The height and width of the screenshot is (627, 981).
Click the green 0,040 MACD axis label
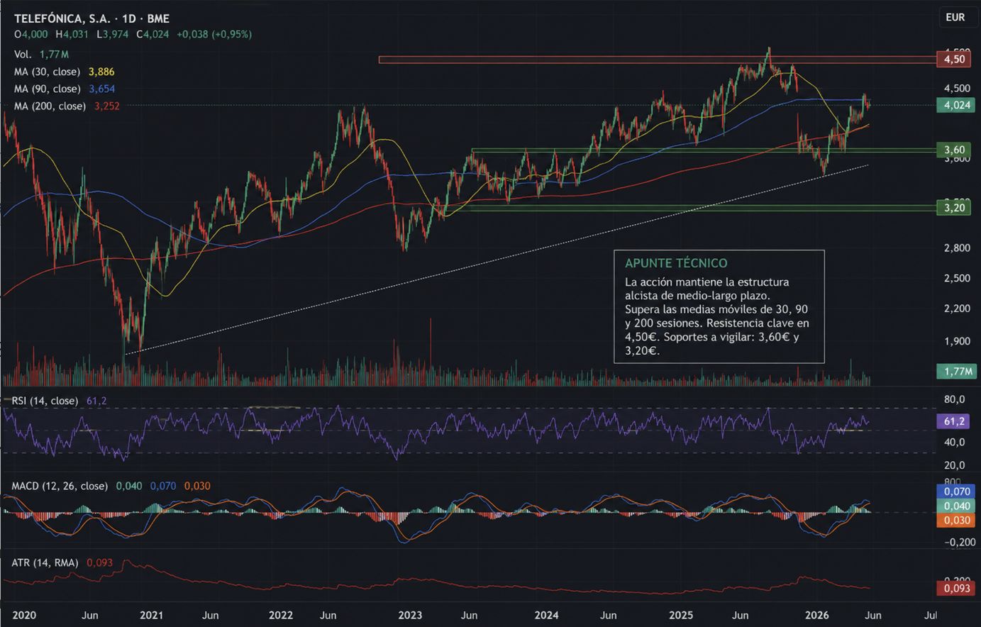point(955,506)
